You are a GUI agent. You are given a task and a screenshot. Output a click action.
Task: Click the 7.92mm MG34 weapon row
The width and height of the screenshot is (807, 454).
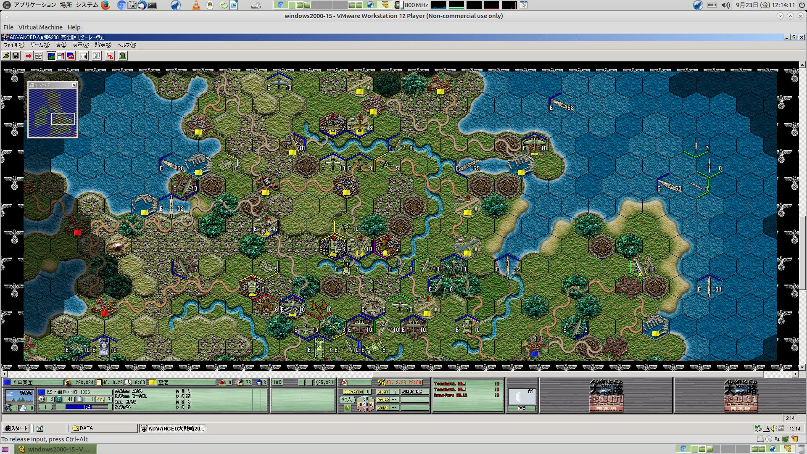click(153, 391)
